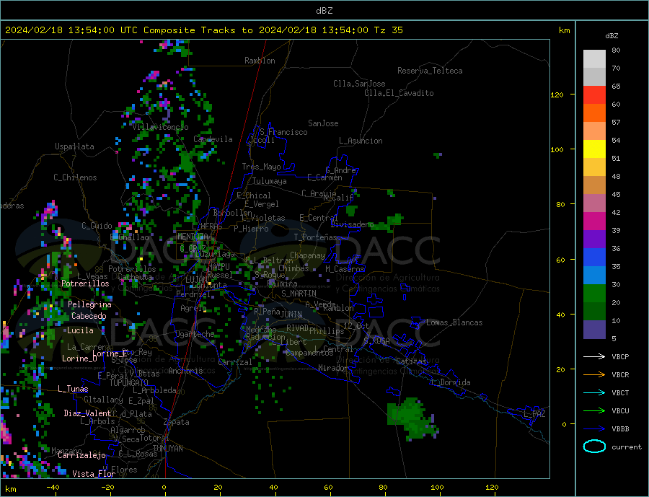Select the purple swatch above 36 label
The image size is (649, 497).
pos(594,239)
